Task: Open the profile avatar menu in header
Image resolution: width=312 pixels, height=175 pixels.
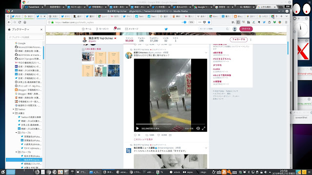Action: coord(234,29)
